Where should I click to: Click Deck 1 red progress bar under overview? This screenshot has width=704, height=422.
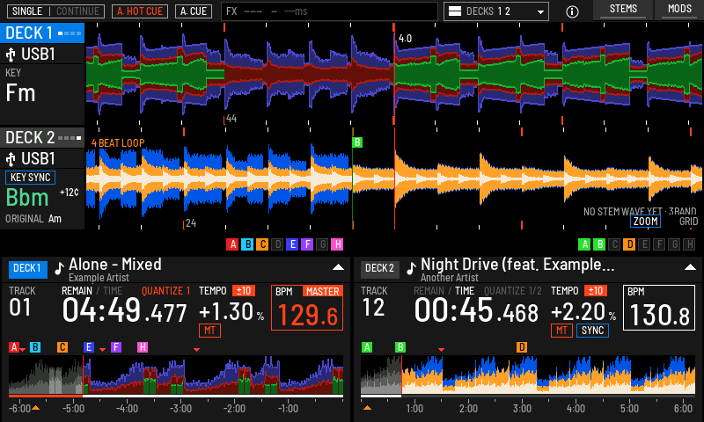(x=46, y=397)
